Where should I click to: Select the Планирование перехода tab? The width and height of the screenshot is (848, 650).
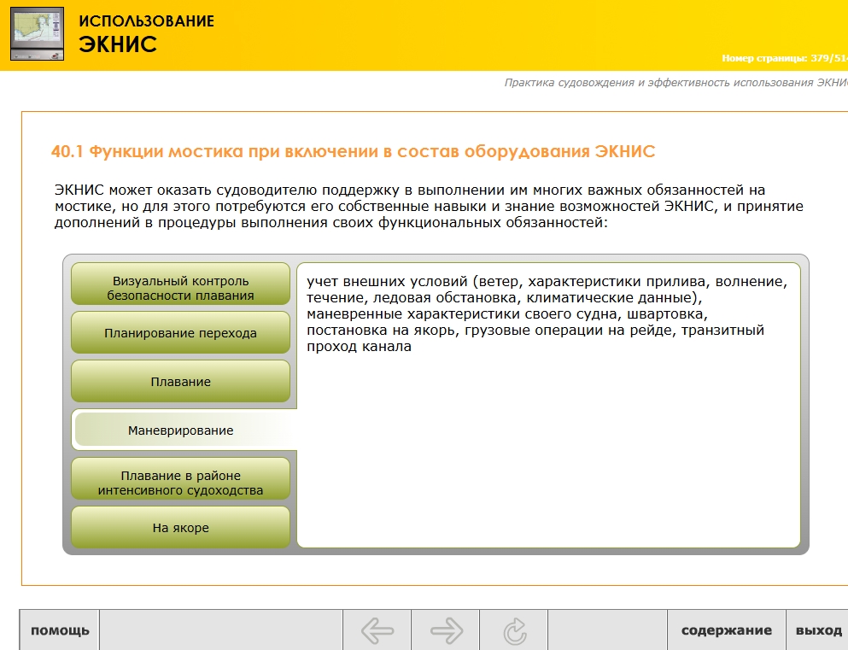coord(181,332)
